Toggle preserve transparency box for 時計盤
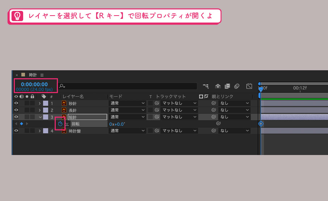This screenshot has height=201, width=328. click(x=150, y=131)
